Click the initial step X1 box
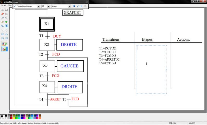 pyautogui.click(x=47, y=24)
